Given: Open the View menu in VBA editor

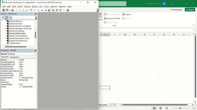Looking at the screenshot, I should click(x=14, y=7).
